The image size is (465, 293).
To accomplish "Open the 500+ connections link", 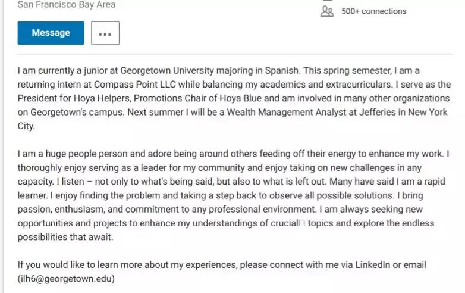I will 373,11.
